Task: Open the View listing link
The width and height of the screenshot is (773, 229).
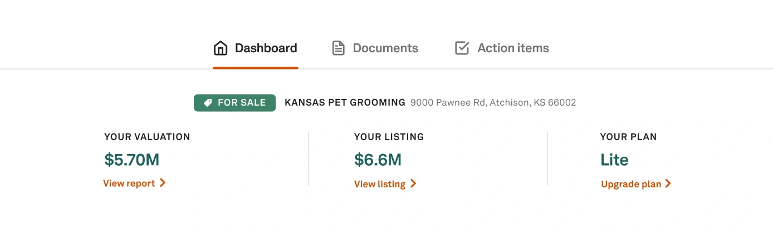Action: click(380, 184)
